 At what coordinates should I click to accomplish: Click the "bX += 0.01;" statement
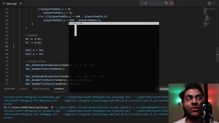tap(34, 39)
